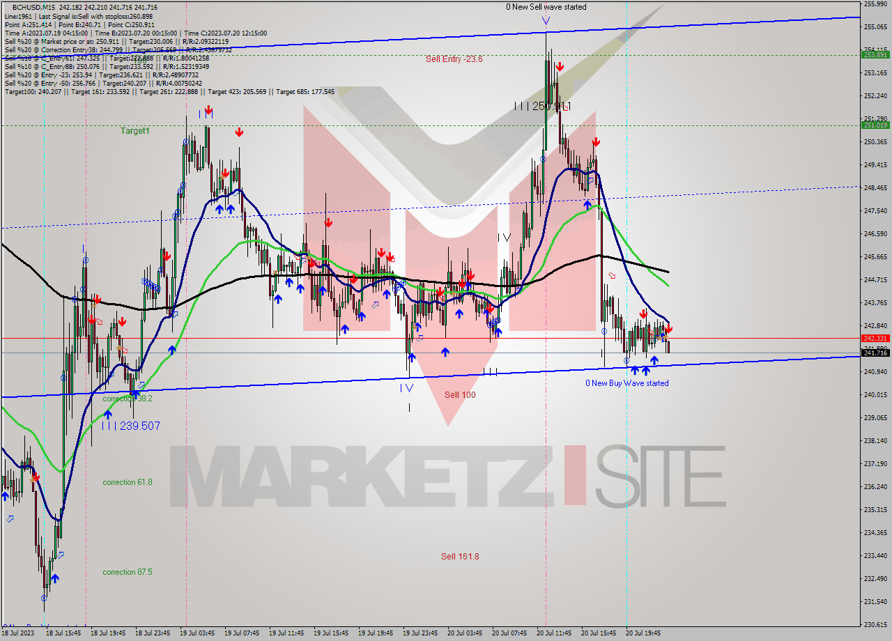Click the green 253.891 price tag
The height and width of the screenshot is (641, 892).
click(875, 55)
